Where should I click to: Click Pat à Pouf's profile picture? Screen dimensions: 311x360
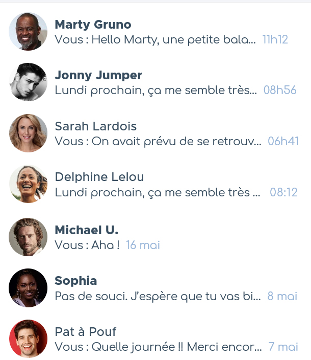click(x=28, y=339)
